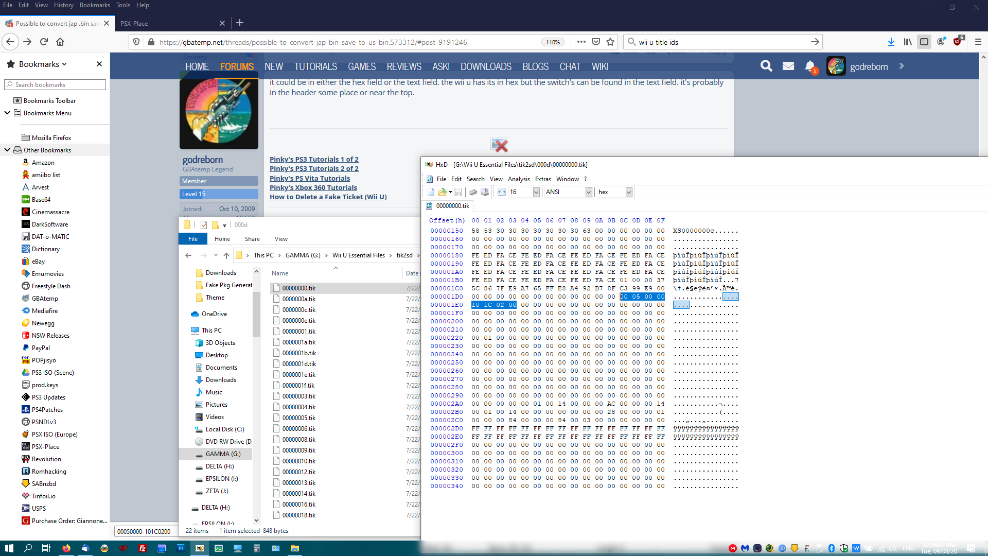Open GBAtemp notifications bell
Image resolution: width=988 pixels, height=556 pixels.
[x=810, y=66]
